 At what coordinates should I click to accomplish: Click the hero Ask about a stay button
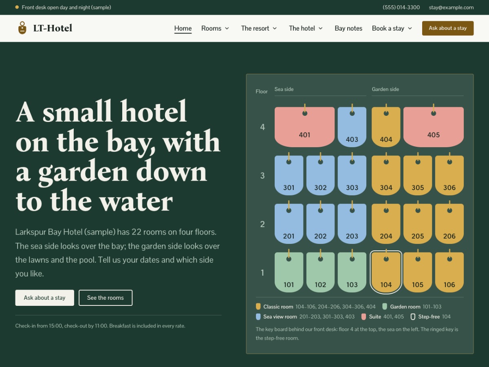(x=45, y=298)
